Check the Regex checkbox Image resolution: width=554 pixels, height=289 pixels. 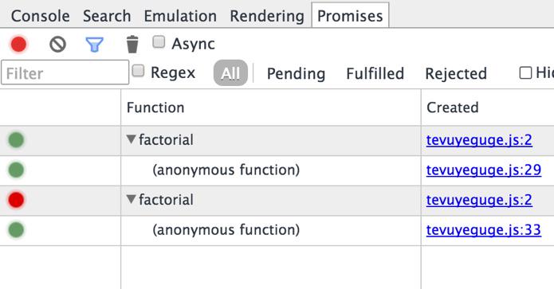coord(138,71)
